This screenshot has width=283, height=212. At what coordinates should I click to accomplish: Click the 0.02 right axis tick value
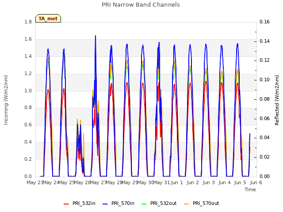point(264,157)
